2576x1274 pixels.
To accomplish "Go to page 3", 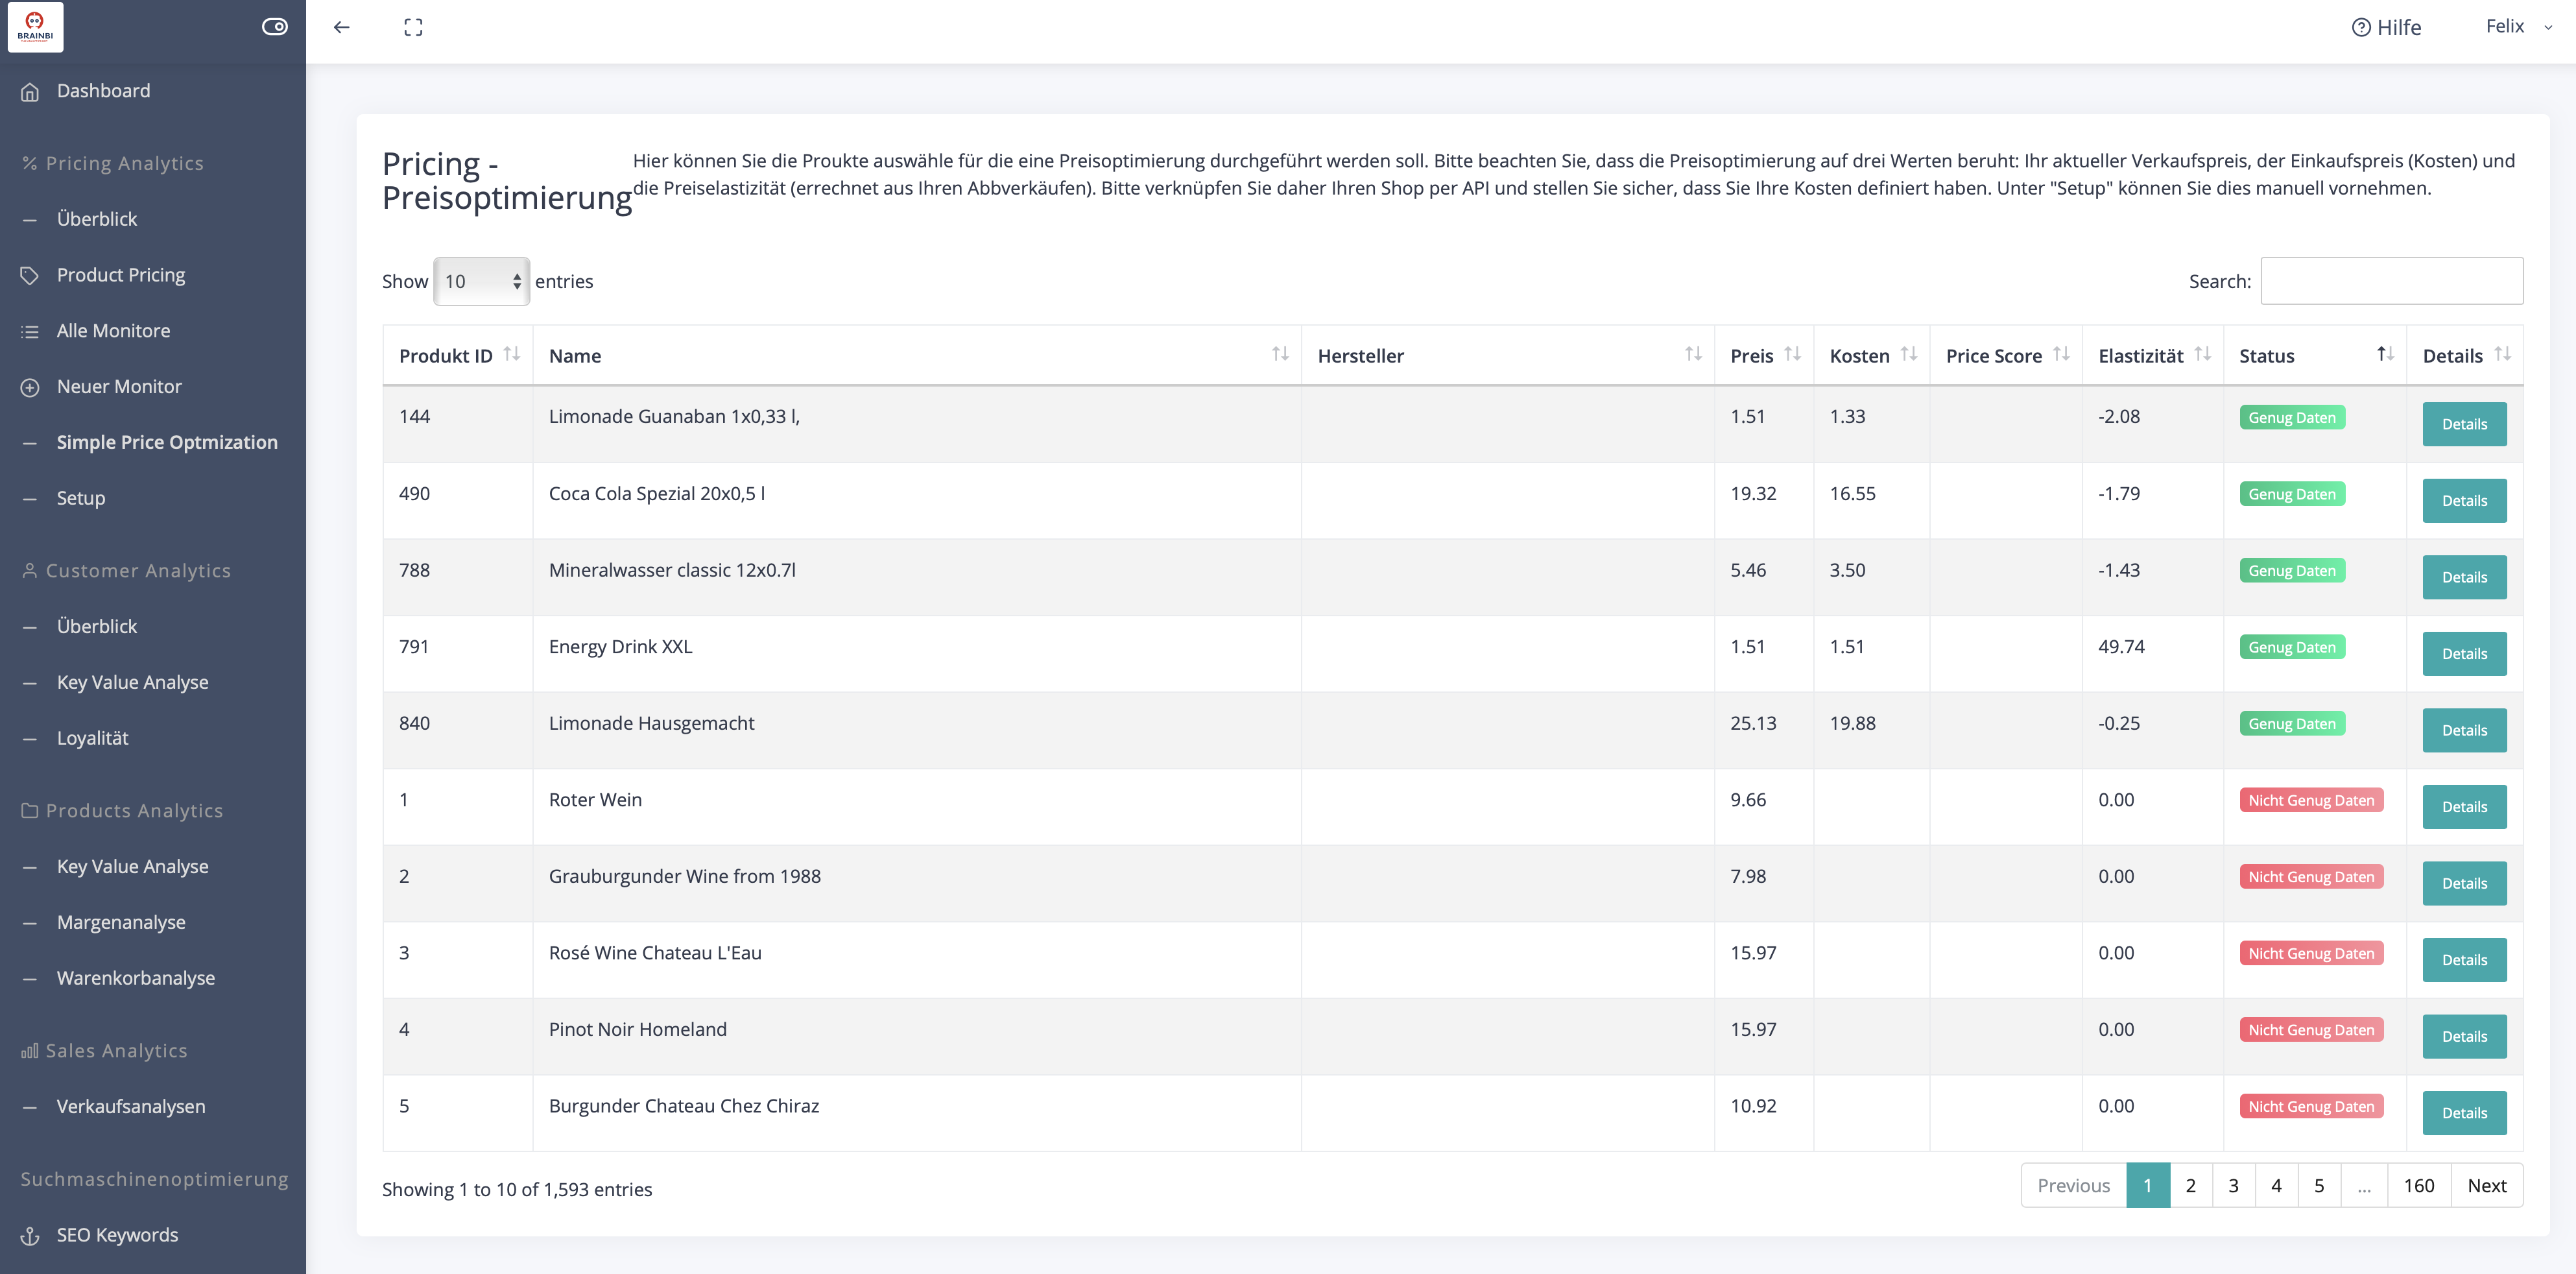I will 2233,1185.
